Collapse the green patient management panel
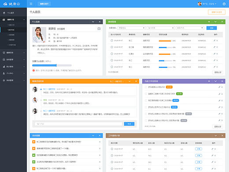This screenshot has height=172, width=229. 215,22
